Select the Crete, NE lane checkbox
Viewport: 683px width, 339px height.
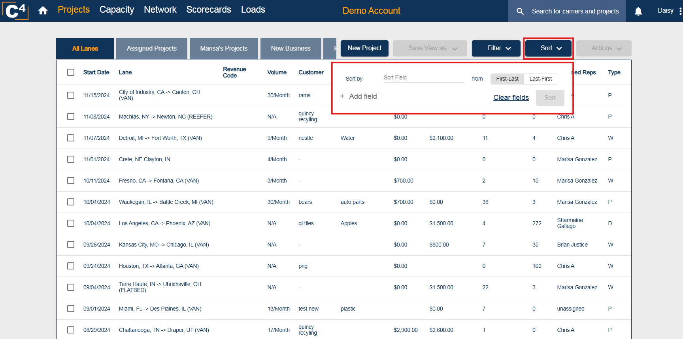coord(71,159)
